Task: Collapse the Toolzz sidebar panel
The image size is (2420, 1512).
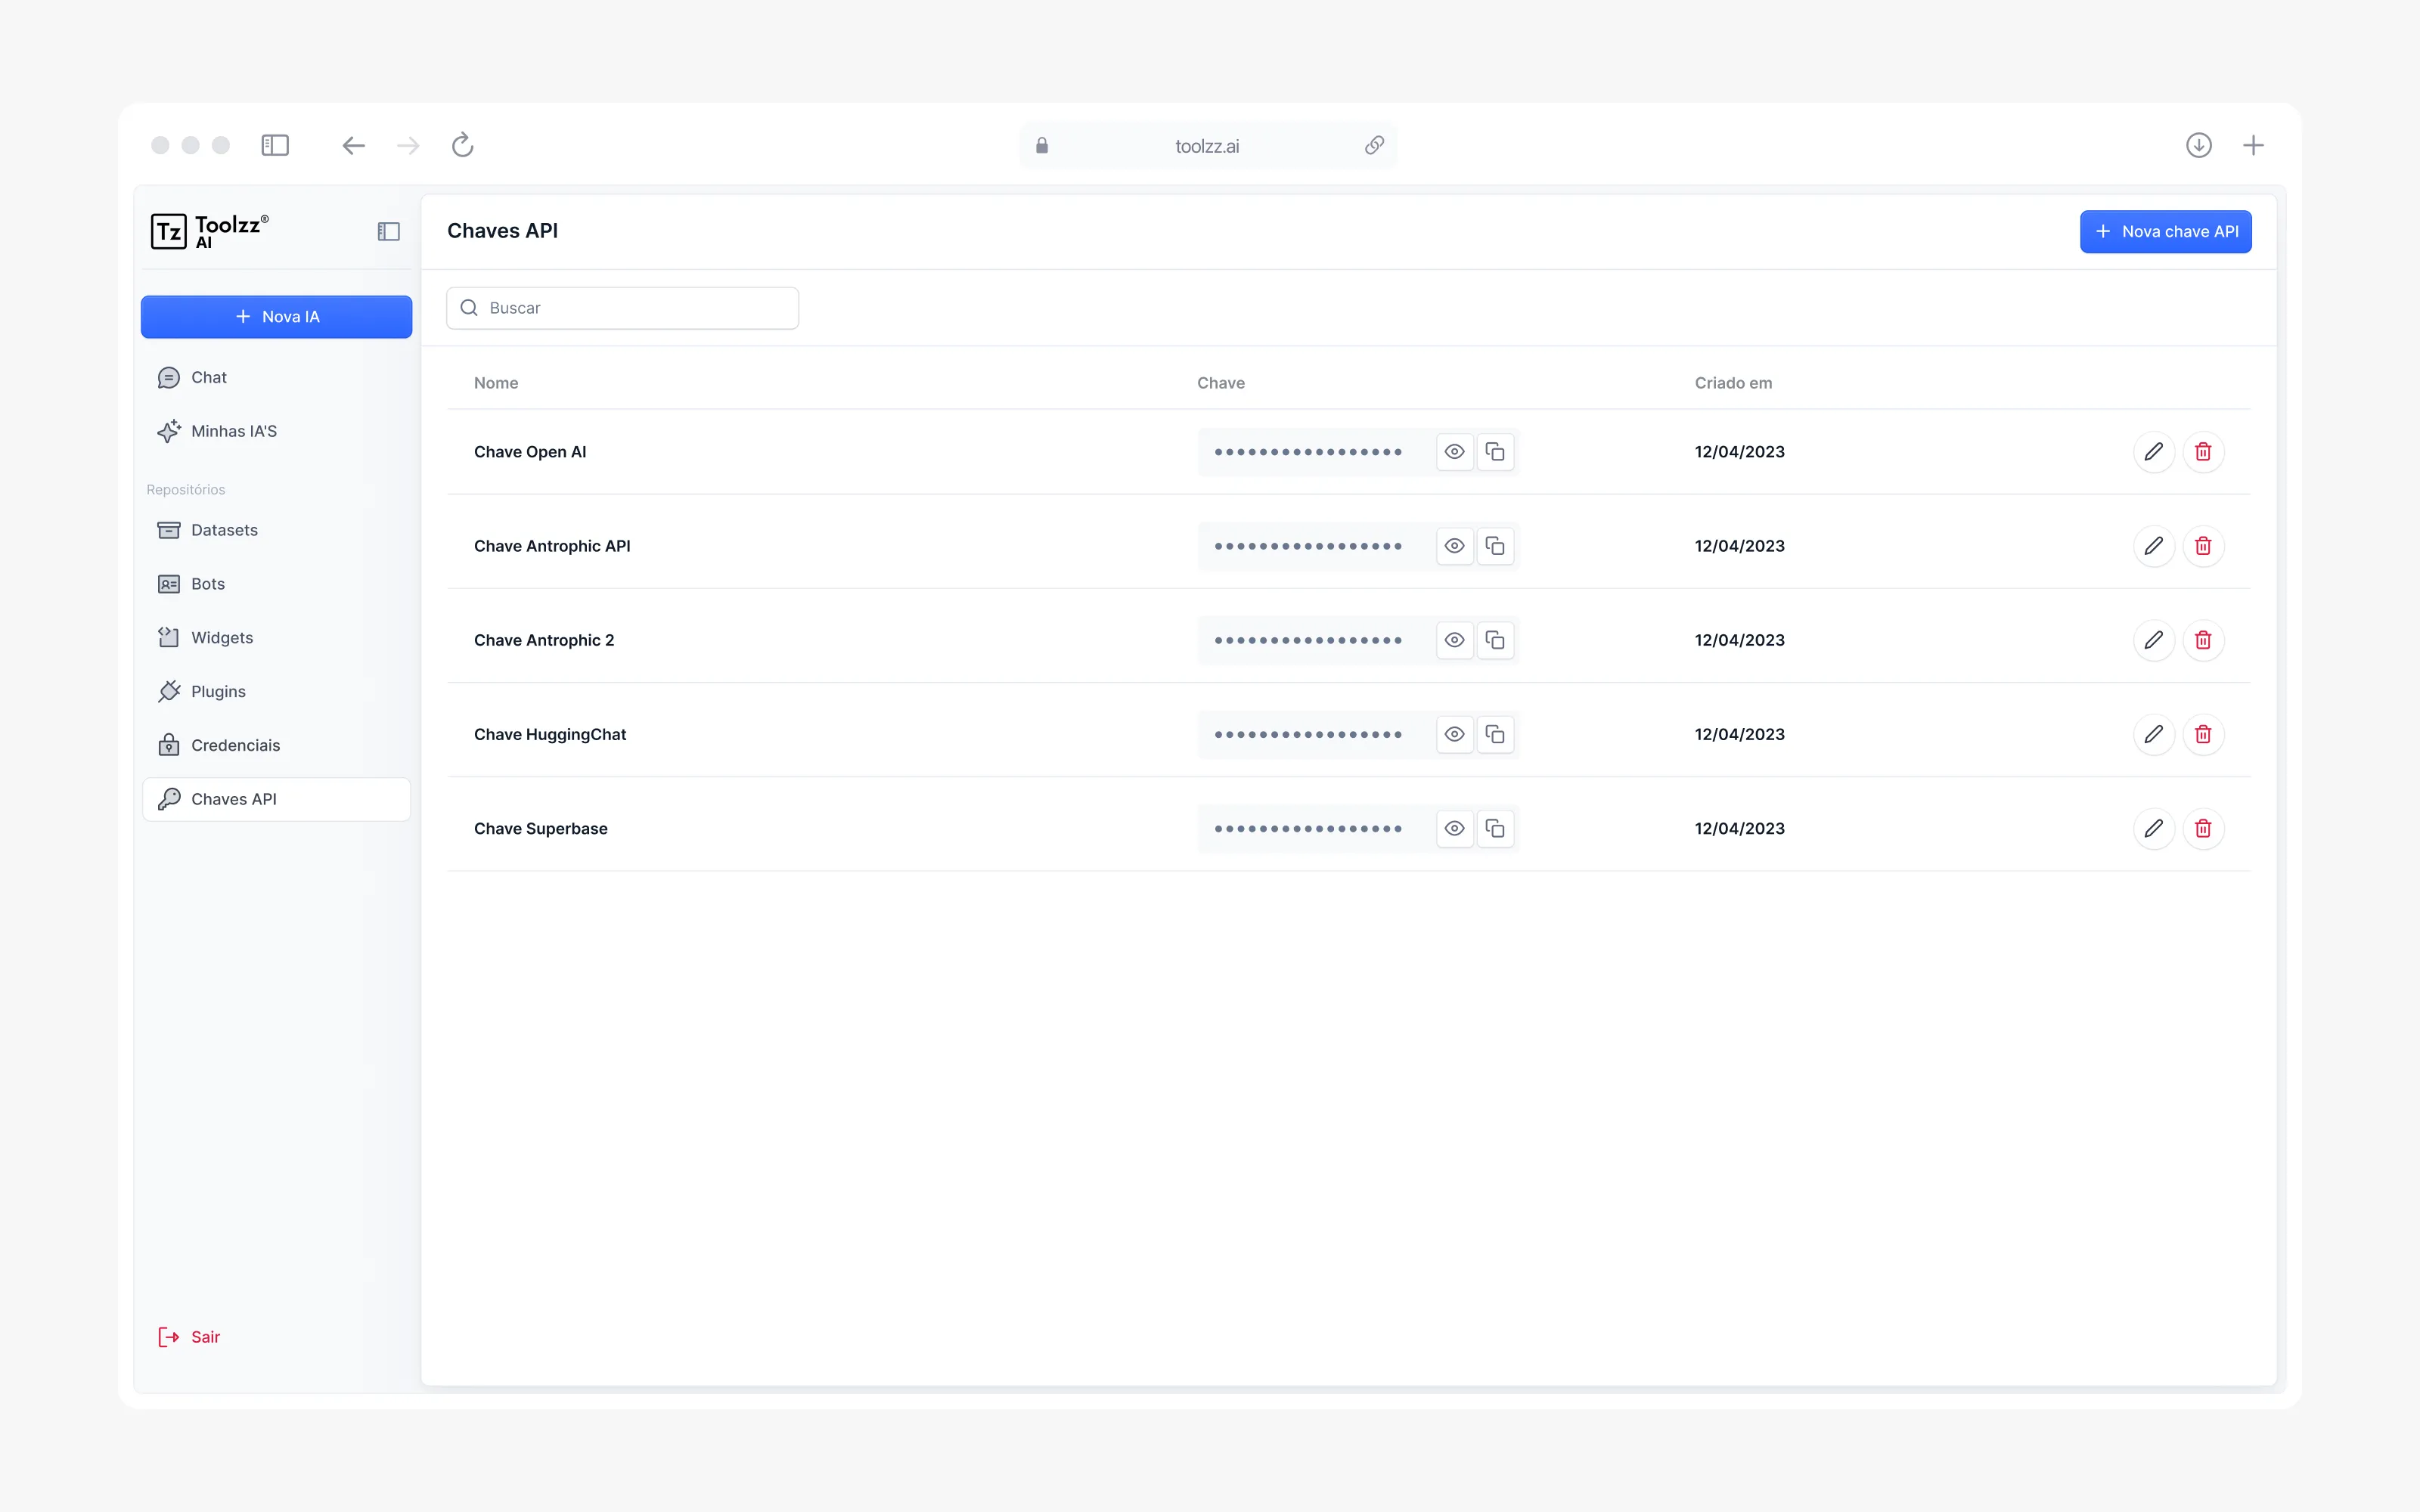Action: 388,232
